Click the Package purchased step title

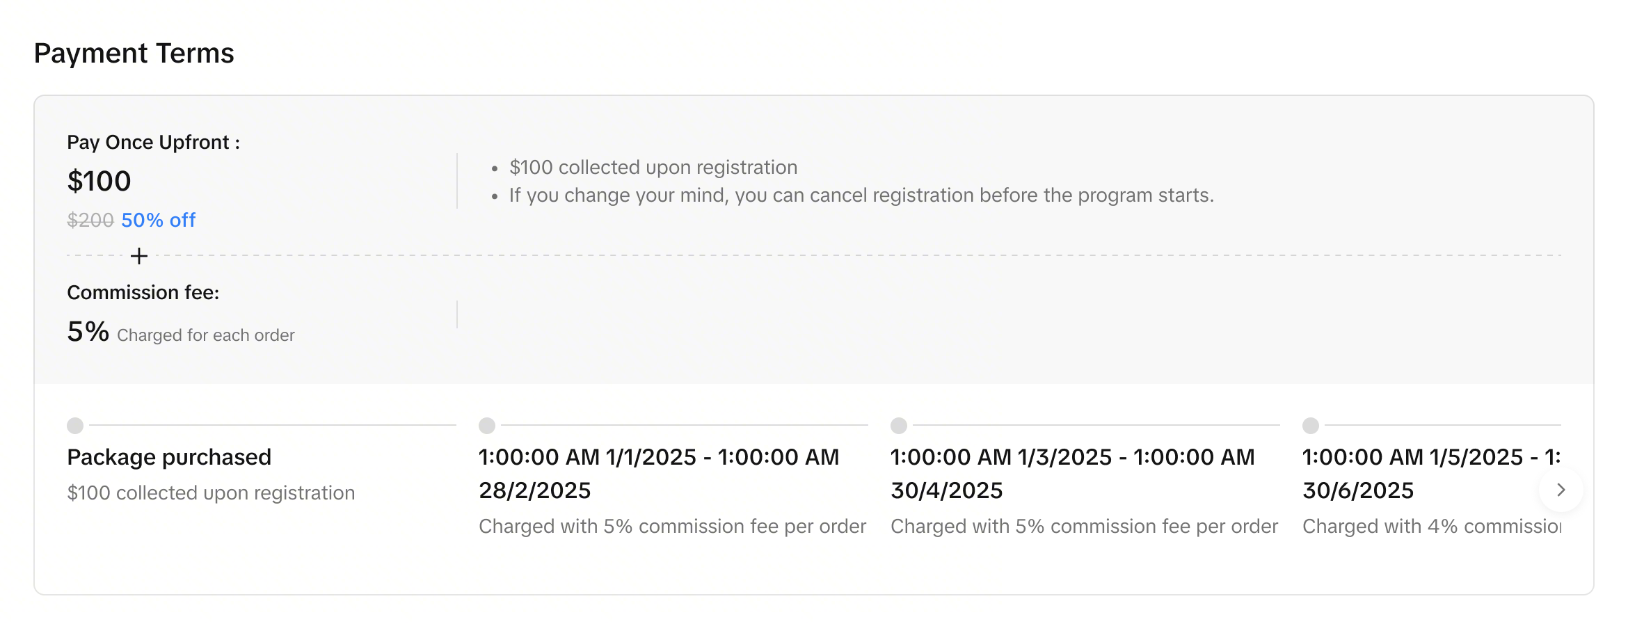click(x=169, y=457)
